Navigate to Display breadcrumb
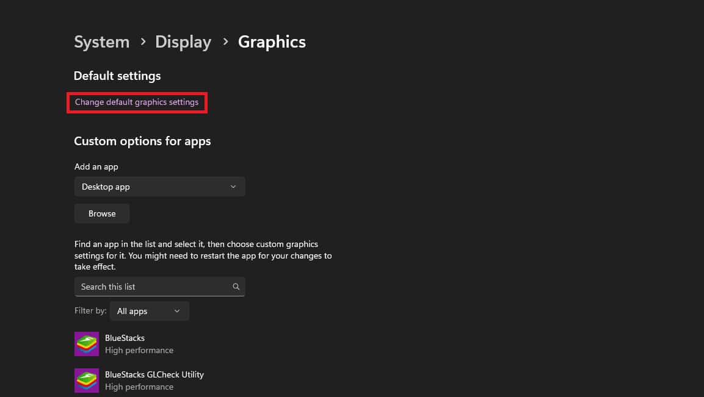704x397 pixels. (x=183, y=42)
